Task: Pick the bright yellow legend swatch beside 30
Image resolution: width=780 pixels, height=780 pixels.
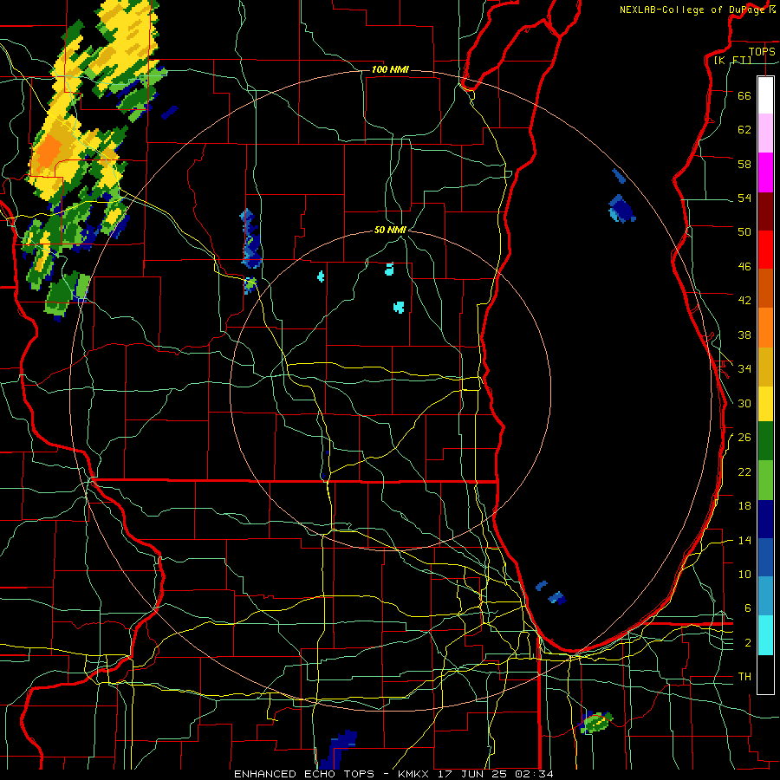Action: click(x=765, y=404)
